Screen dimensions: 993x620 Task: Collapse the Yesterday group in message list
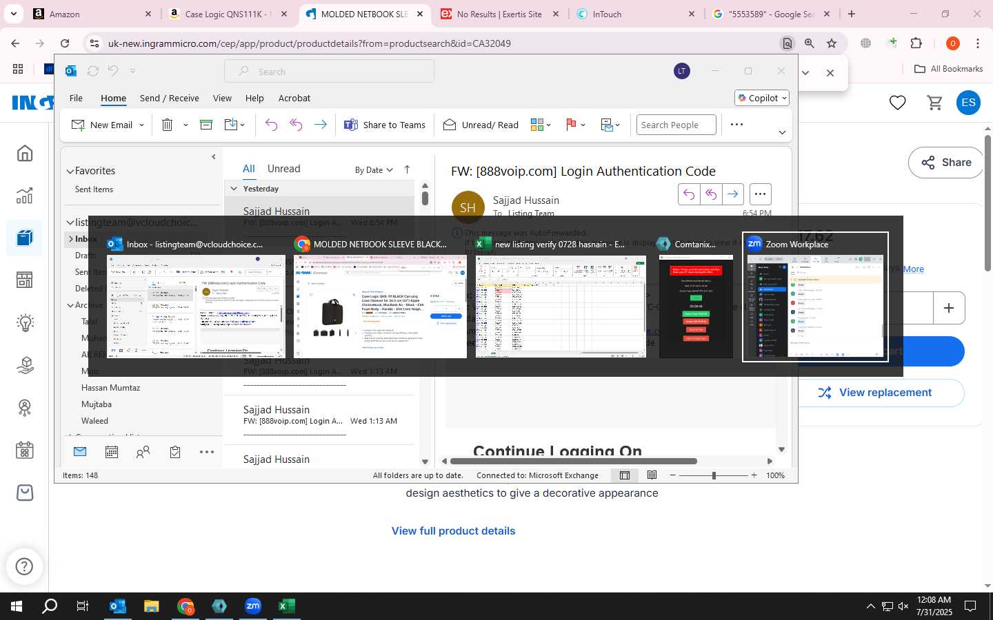coord(234,188)
